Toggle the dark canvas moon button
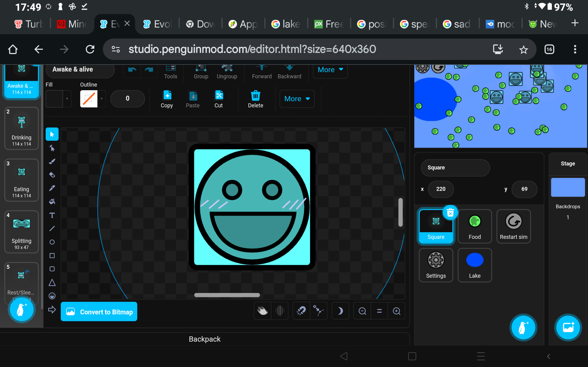Viewport: 588px width, 367px height. [x=340, y=311]
